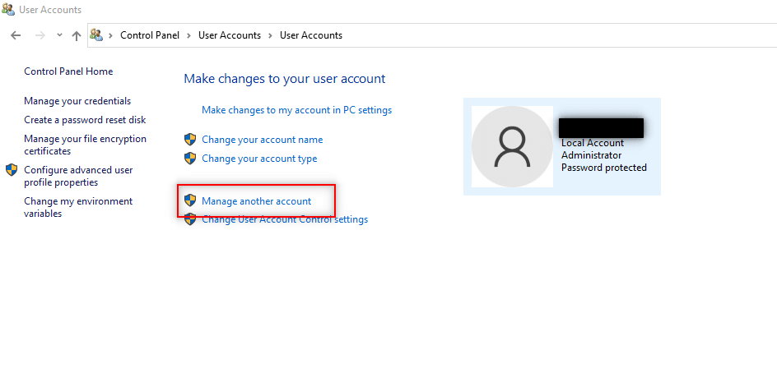Select the Control Panel breadcrumb

(150, 35)
